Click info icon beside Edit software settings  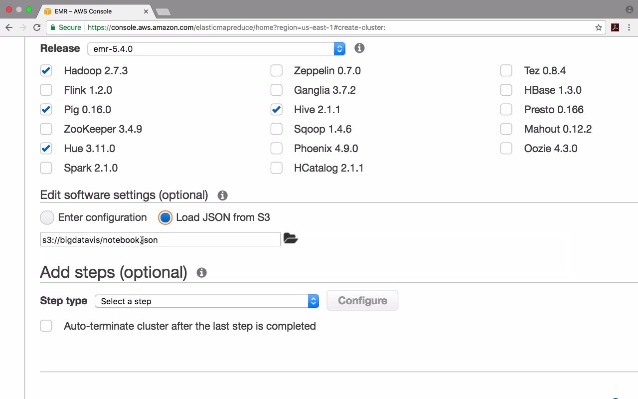pyautogui.click(x=222, y=196)
